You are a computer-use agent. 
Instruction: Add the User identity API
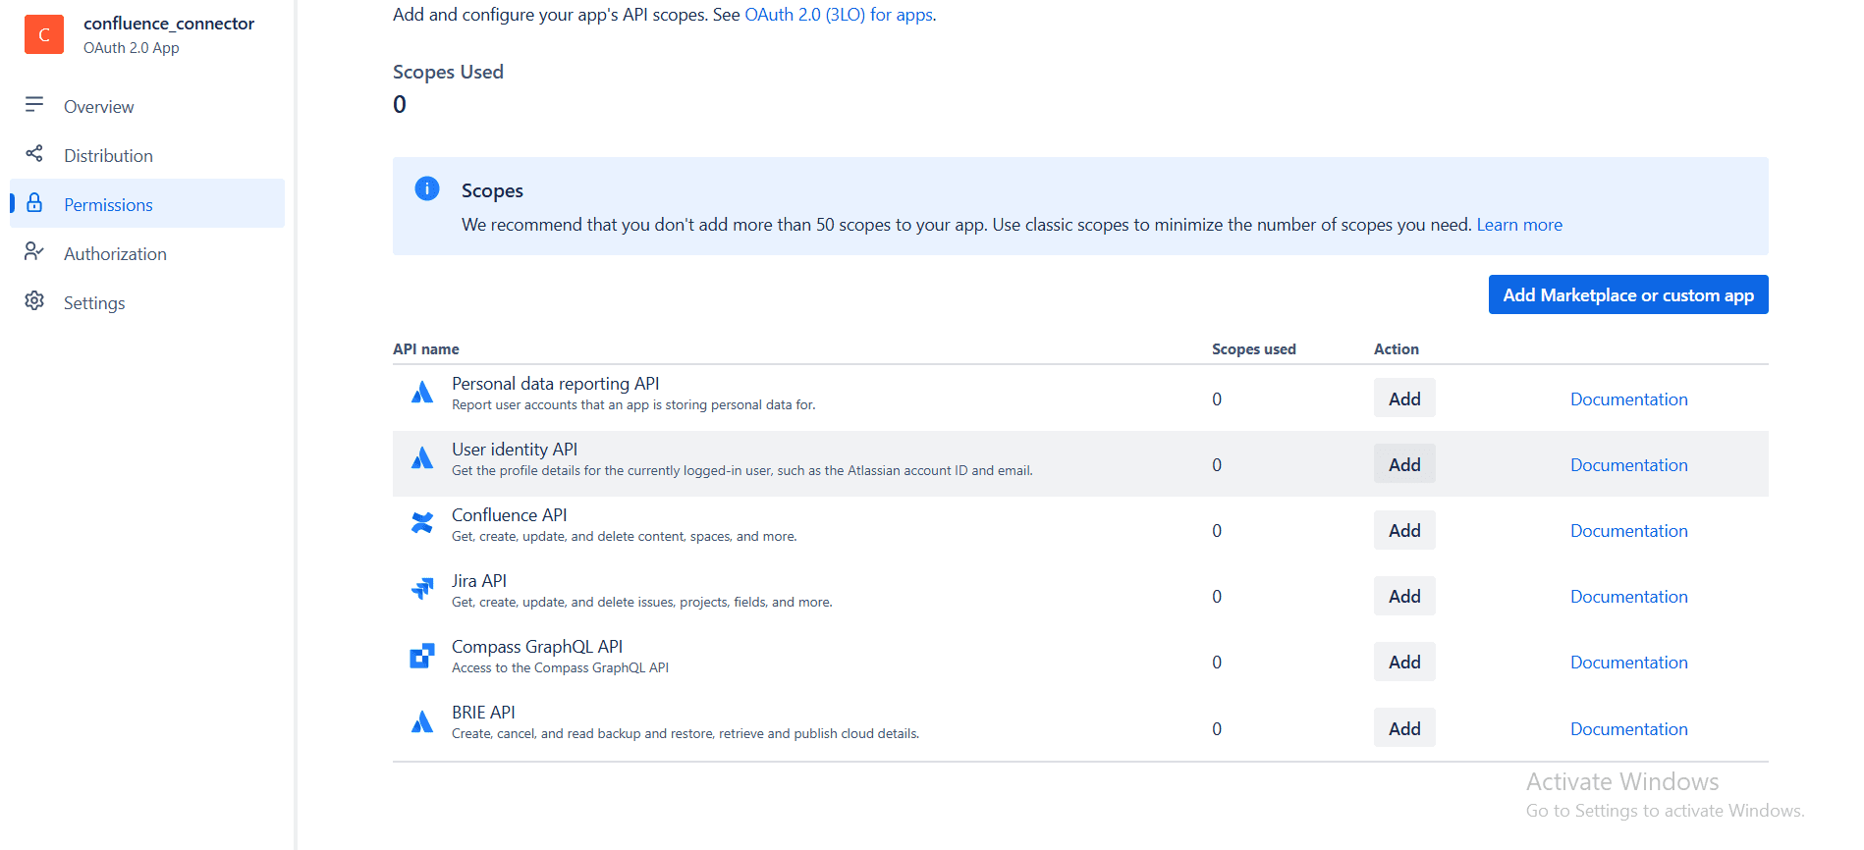coord(1404,464)
